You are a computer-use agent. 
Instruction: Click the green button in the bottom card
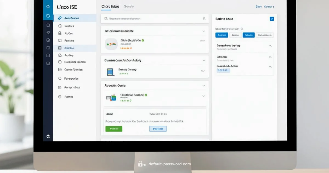tap(114, 129)
